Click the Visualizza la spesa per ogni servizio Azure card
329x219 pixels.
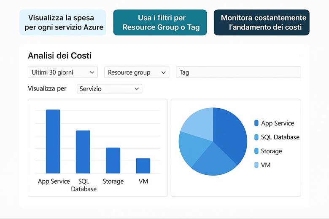[63, 22]
